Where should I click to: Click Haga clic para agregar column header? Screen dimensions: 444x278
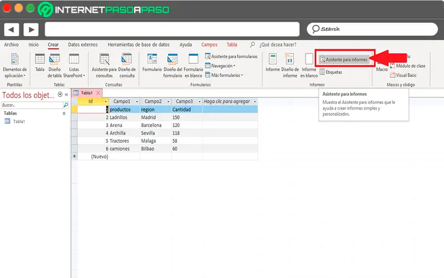[230, 101]
